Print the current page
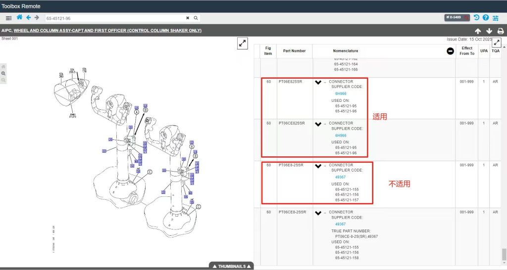507x270 pixels. [x=500, y=31]
